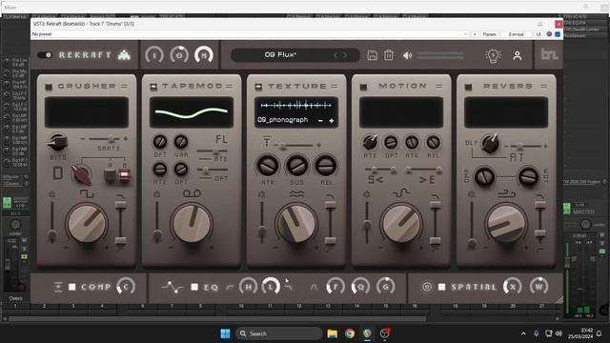Enable the COMP checkbox

point(72,287)
